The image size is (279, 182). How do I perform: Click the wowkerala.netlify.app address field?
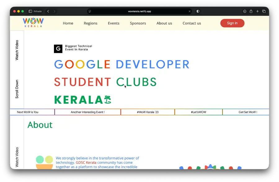139,11
